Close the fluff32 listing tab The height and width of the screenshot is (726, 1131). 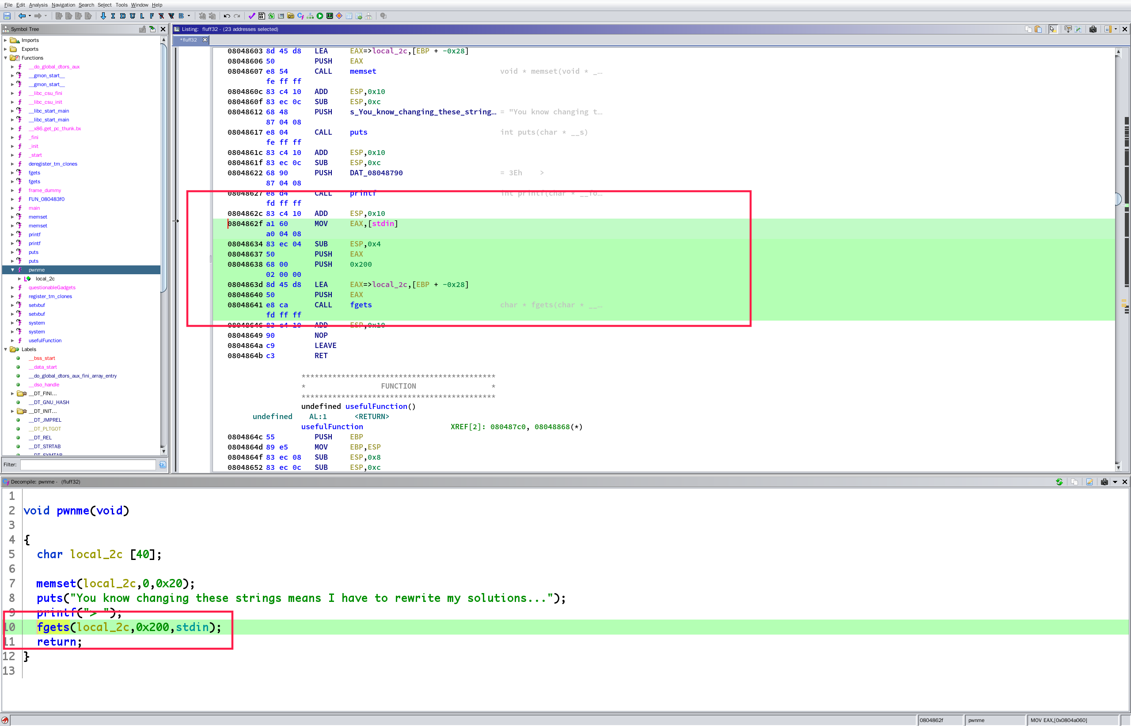(x=205, y=40)
